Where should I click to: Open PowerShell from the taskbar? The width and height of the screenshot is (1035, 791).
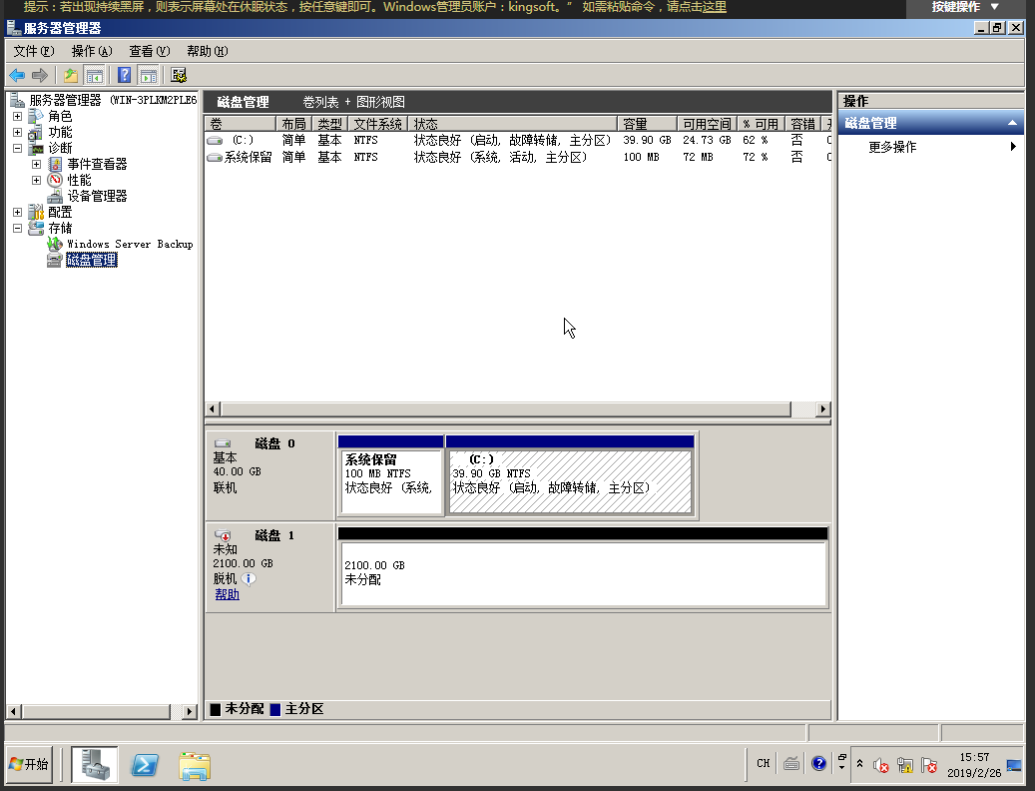[x=147, y=764]
